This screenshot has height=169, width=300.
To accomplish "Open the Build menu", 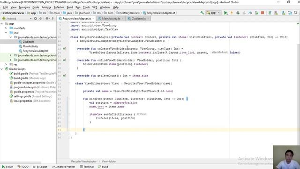I will [x=70, y=8].
